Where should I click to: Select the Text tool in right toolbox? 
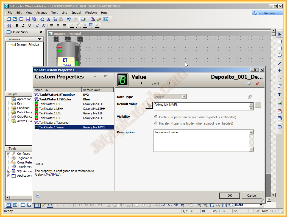[280, 95]
